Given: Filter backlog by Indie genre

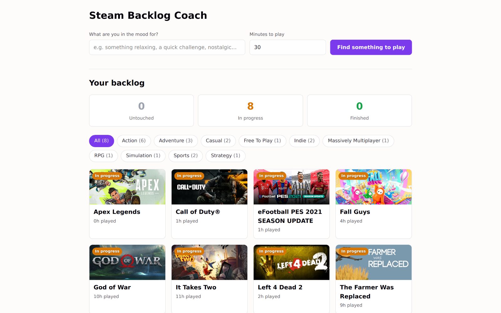Looking at the screenshot, I should (x=304, y=141).
